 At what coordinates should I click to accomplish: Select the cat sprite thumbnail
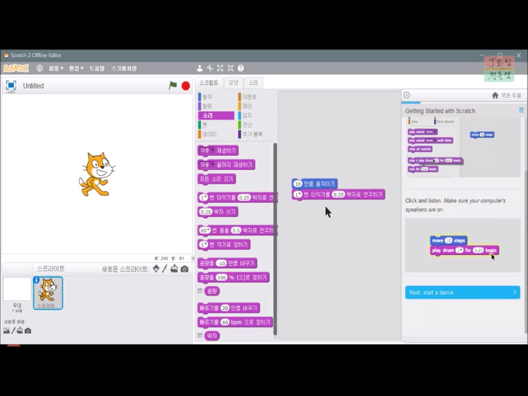pyautogui.click(x=48, y=293)
